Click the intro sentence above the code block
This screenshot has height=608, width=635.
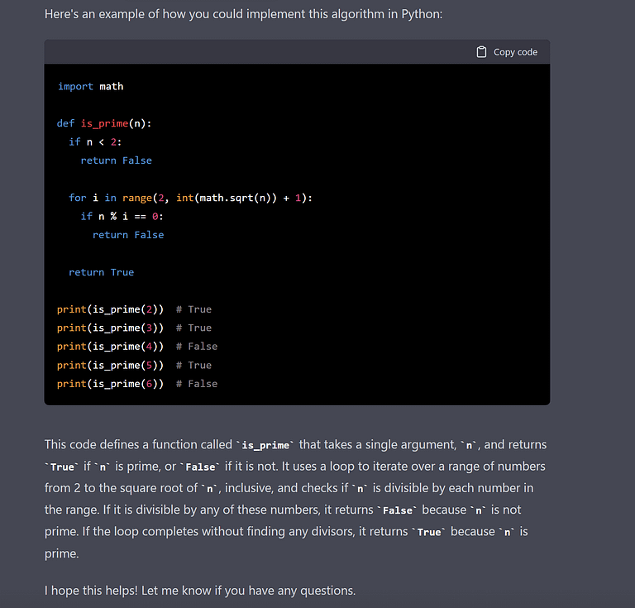pyautogui.click(x=243, y=14)
